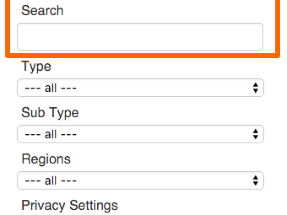Click the Privacy Settings label
Screen dimensions: 287x215
click(x=70, y=206)
